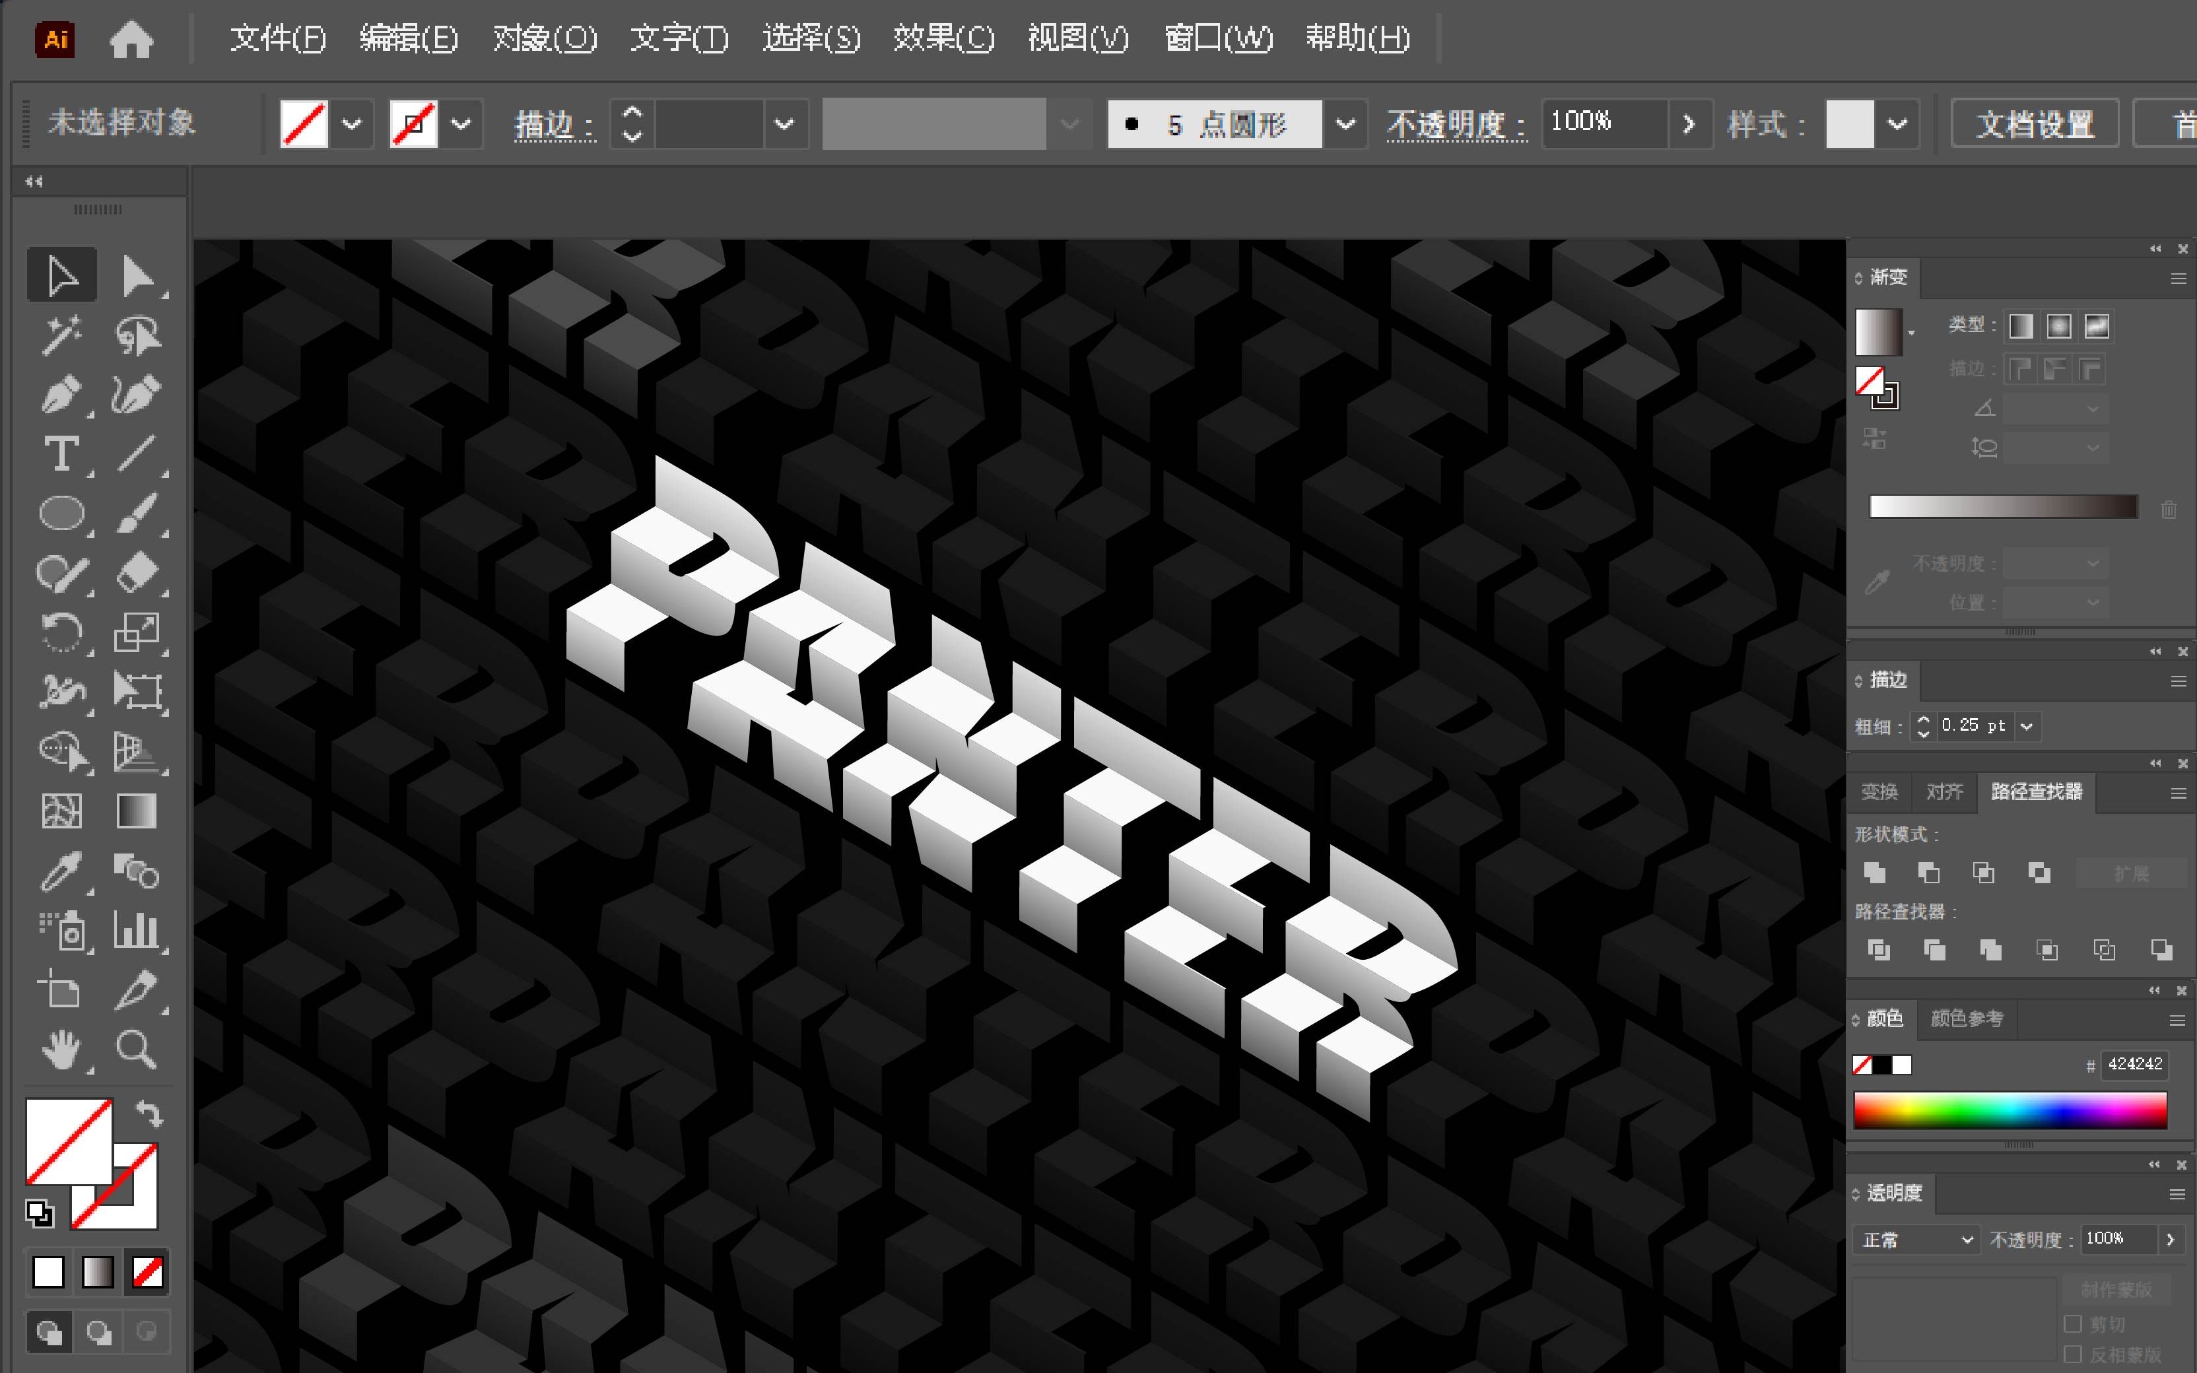The image size is (2197, 1373).
Task: Choose the Line Segment tool
Action: click(137, 454)
